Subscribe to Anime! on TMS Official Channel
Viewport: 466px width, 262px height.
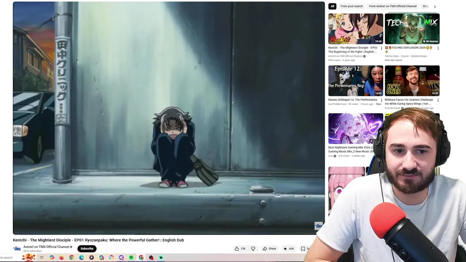pyautogui.click(x=87, y=249)
